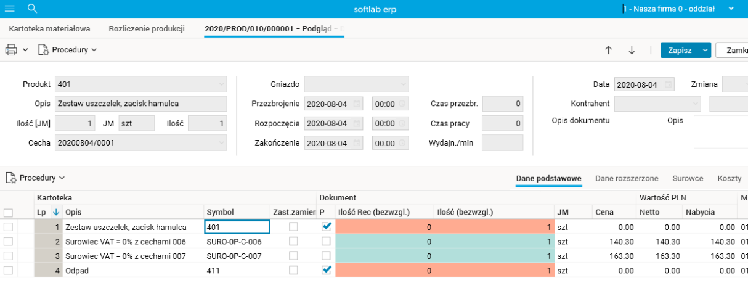Image resolution: width=748 pixels, height=283 pixels.
Task: Switch to Kartoteka materiałowa tab
Action: point(50,29)
